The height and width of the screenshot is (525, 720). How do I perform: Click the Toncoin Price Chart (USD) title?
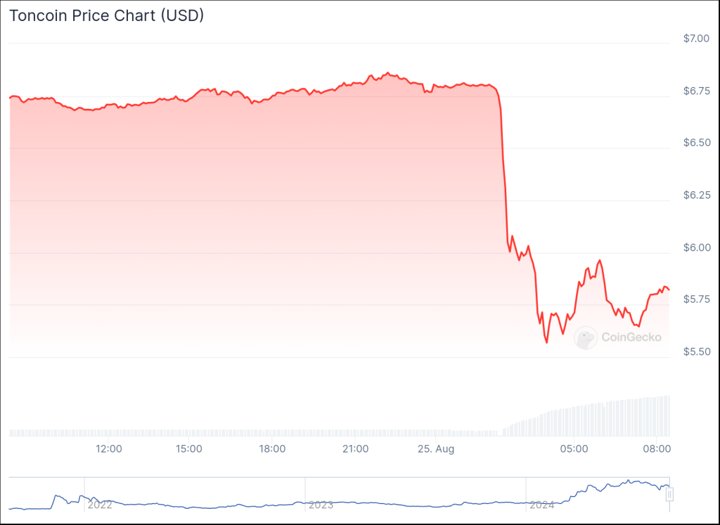106,15
